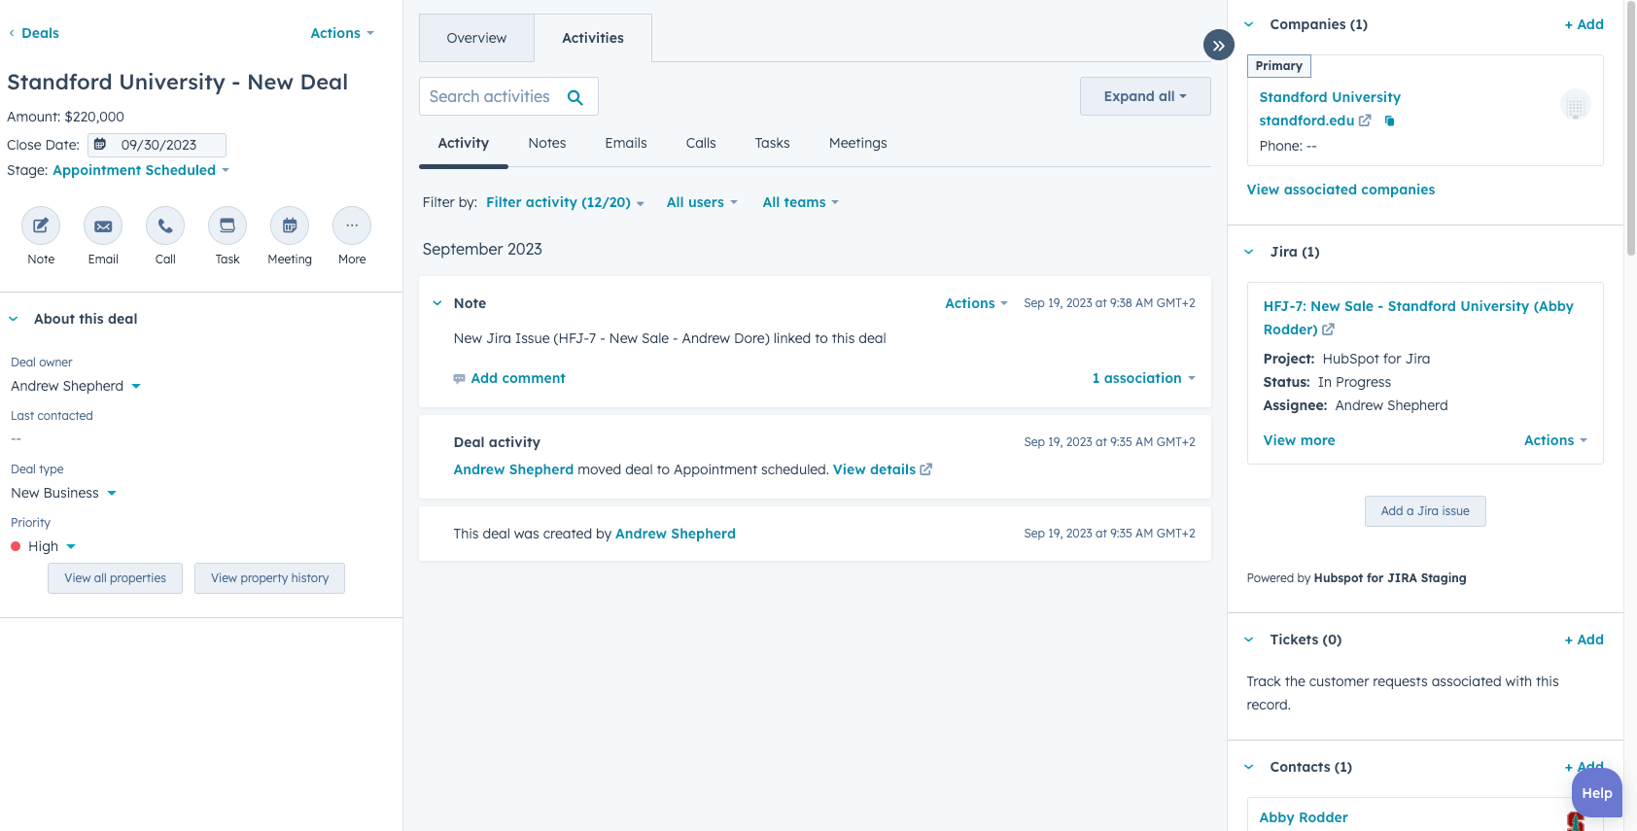Open Andrew Shepherd link in deal created entry
This screenshot has width=1637, height=831.
click(676, 534)
